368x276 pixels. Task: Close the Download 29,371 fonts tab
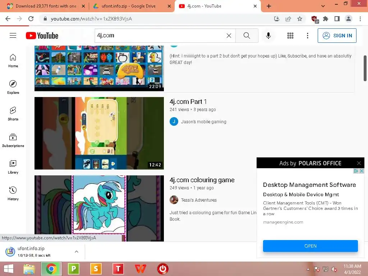(83, 6)
